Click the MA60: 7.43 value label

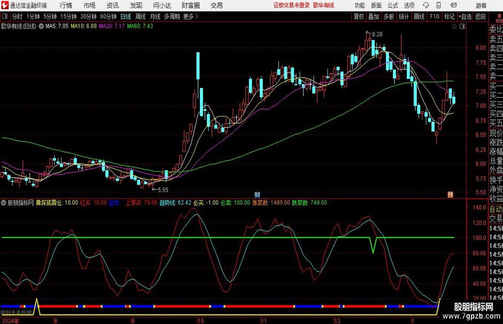click(x=140, y=26)
